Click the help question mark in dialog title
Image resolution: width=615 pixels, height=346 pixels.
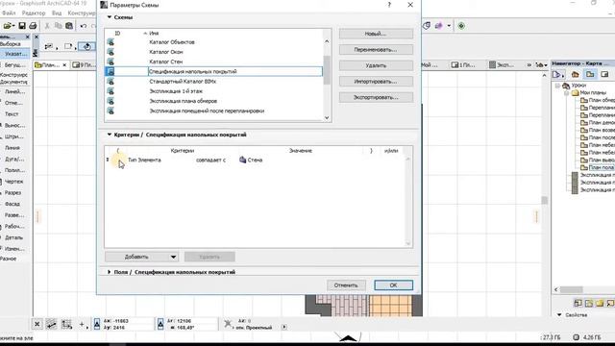point(389,5)
